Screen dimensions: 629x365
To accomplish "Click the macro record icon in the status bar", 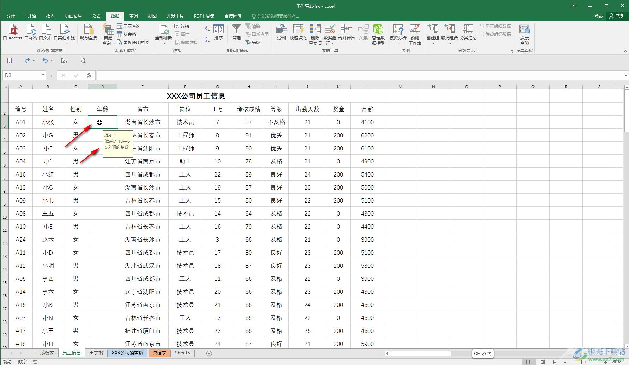I will coord(35,362).
